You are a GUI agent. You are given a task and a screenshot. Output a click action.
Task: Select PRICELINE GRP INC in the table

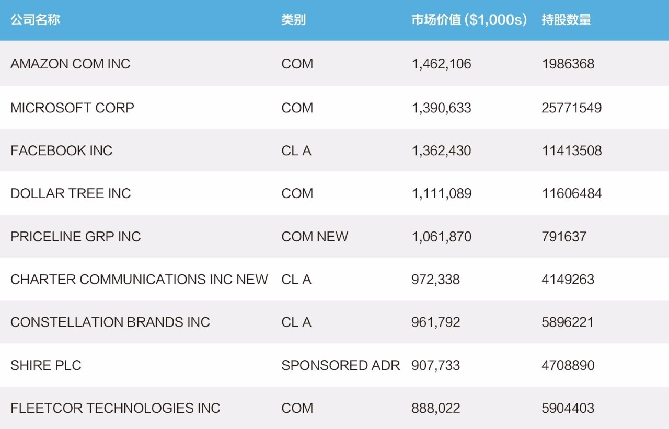(76, 237)
